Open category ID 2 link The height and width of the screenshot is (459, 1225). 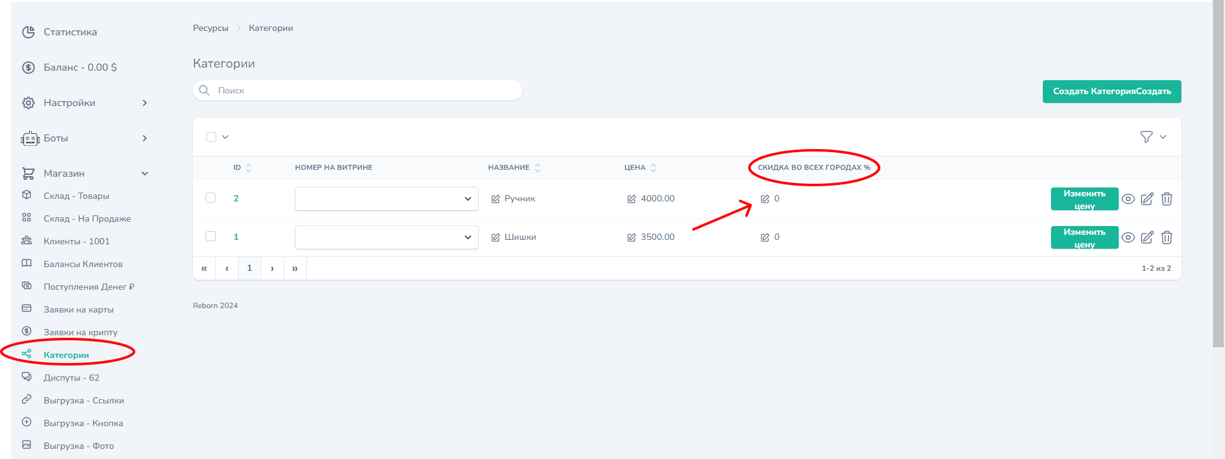point(236,198)
